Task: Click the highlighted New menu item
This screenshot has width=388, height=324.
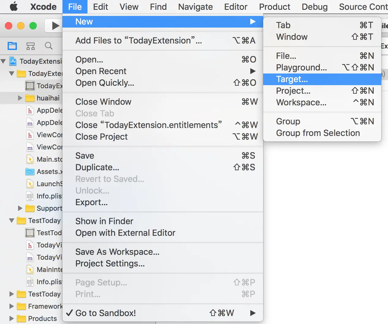Action: [x=163, y=21]
